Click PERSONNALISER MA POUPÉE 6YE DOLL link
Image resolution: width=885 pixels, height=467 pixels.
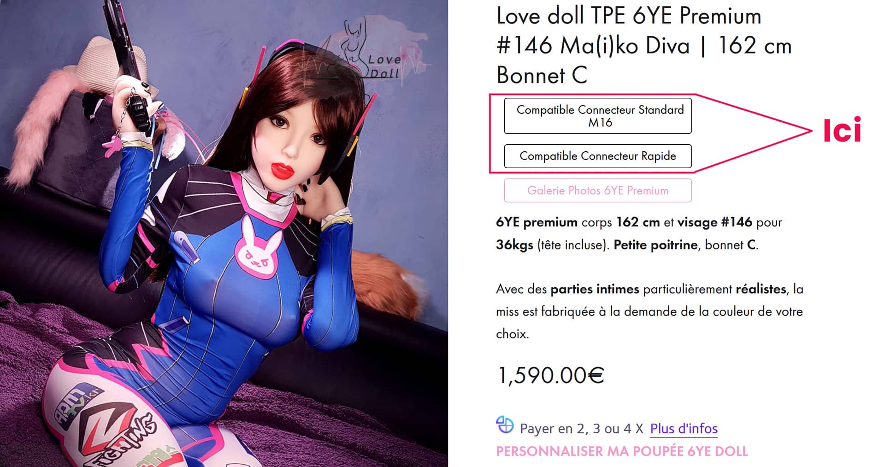tap(621, 451)
